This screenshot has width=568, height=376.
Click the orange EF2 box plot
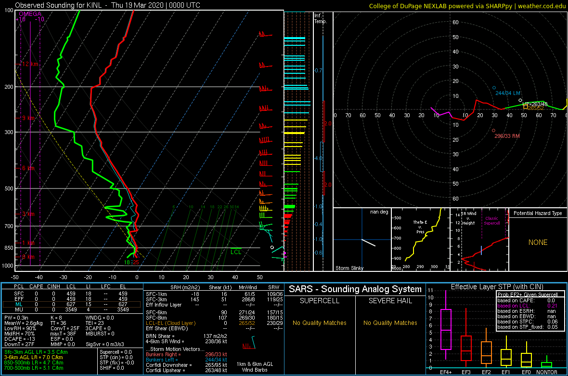[x=486, y=353]
